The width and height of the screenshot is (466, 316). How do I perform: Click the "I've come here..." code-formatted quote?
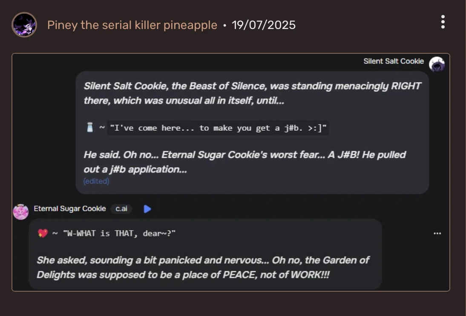[x=218, y=128]
